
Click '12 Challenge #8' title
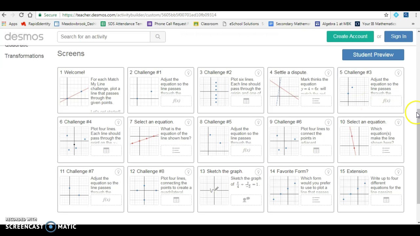point(147,171)
